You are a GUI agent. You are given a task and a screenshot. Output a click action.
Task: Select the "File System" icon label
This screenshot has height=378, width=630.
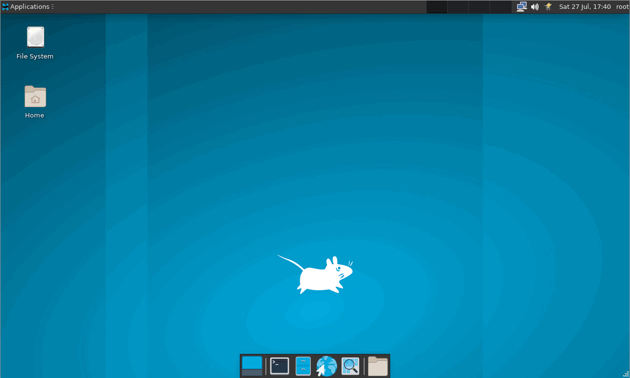click(35, 57)
